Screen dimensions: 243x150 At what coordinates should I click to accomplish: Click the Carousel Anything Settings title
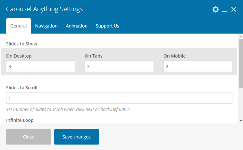(x=45, y=9)
